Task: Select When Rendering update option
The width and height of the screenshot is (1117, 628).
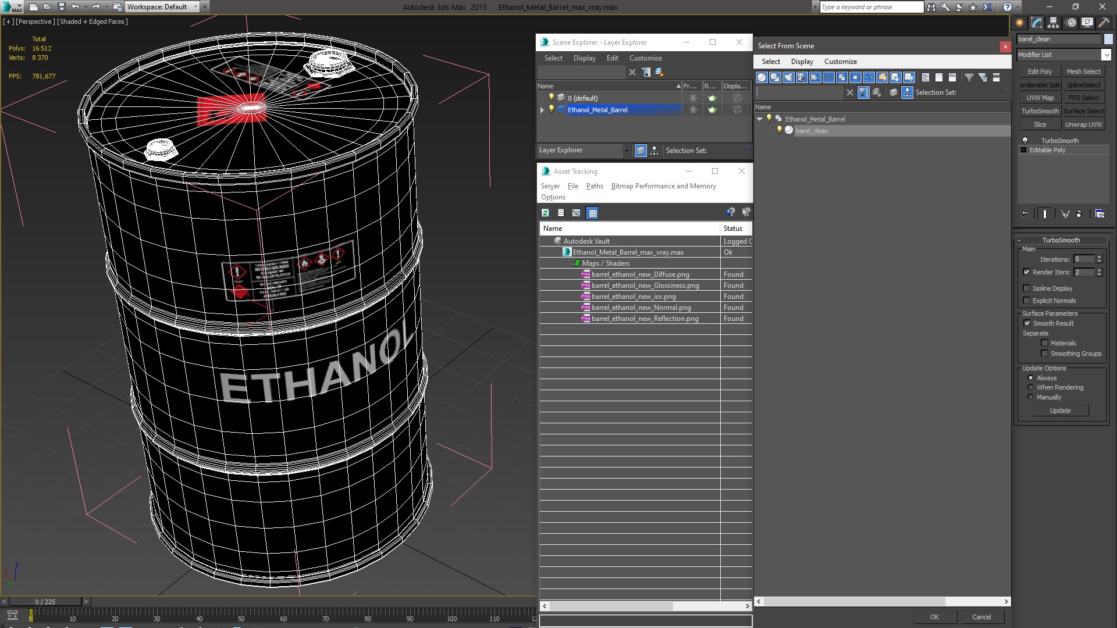Action: [x=1030, y=387]
